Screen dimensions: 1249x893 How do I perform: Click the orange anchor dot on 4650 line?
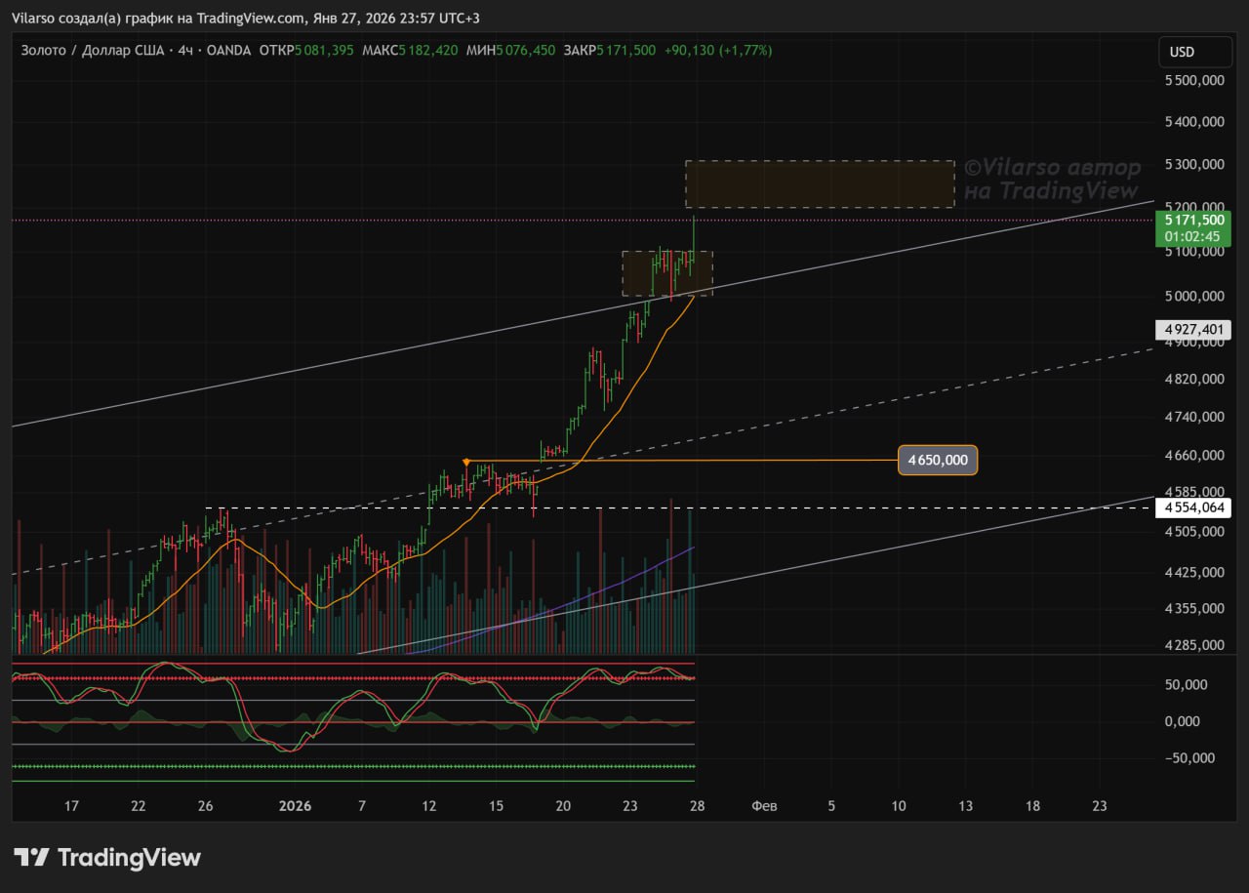[466, 461]
